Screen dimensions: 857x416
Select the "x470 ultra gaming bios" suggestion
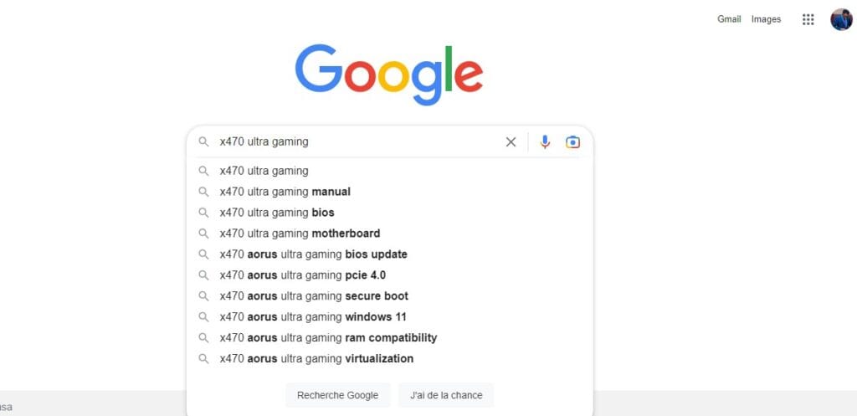click(277, 213)
